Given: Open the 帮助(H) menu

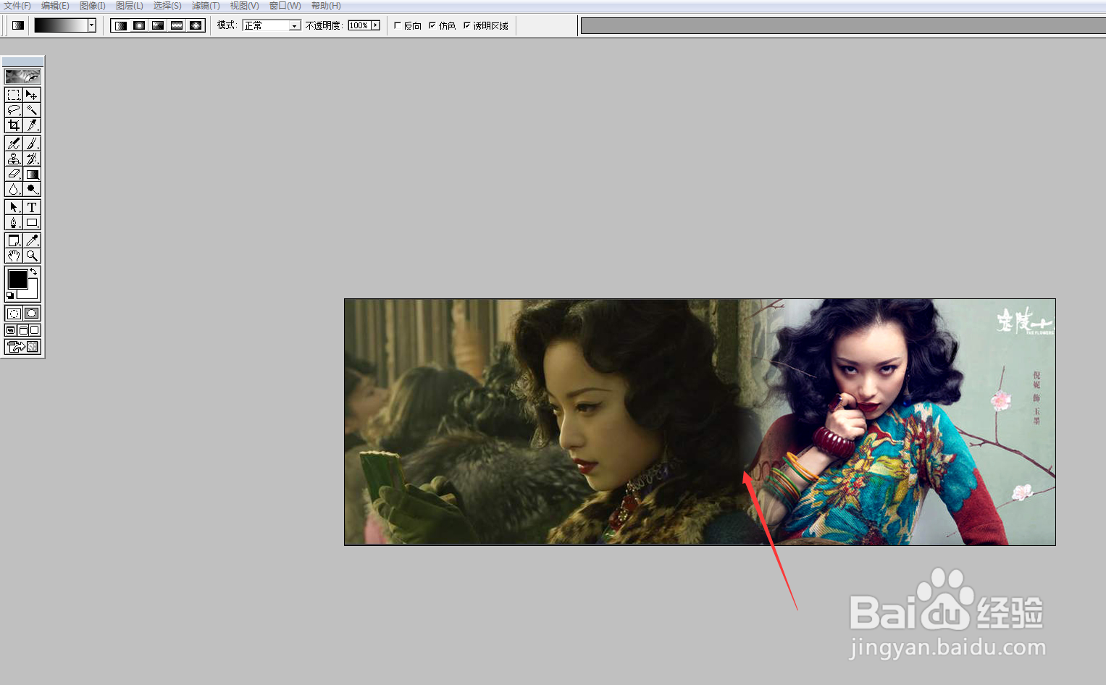Looking at the screenshot, I should (326, 6).
